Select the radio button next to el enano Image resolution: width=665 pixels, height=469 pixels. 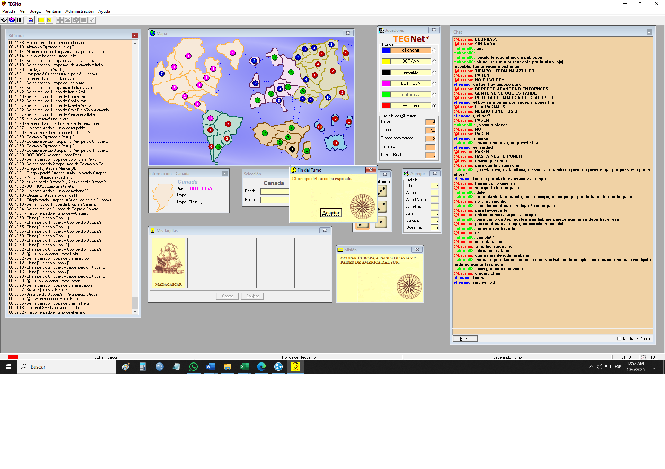(x=434, y=50)
